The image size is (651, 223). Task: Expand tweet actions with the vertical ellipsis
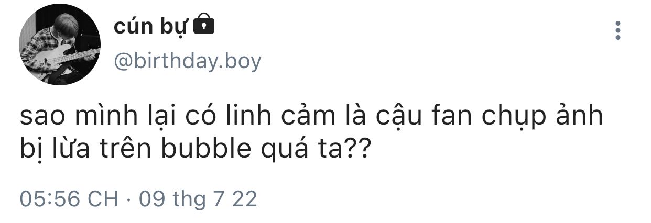pos(618,31)
